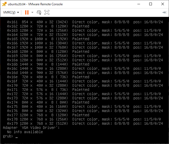
Task: Select mode row 0x174 800 x 480 Paletted
Action: (x=48, y=102)
